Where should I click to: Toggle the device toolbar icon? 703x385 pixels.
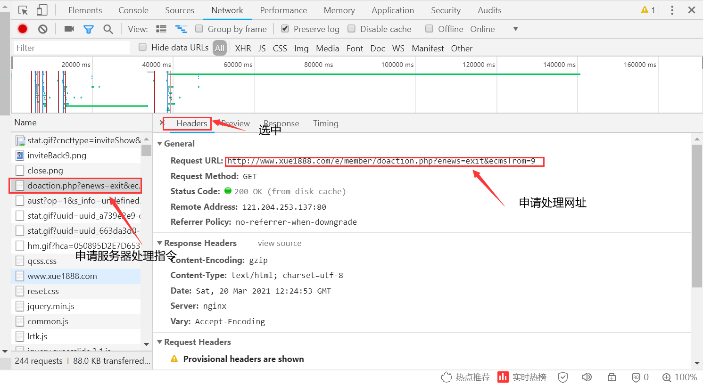tap(42, 10)
